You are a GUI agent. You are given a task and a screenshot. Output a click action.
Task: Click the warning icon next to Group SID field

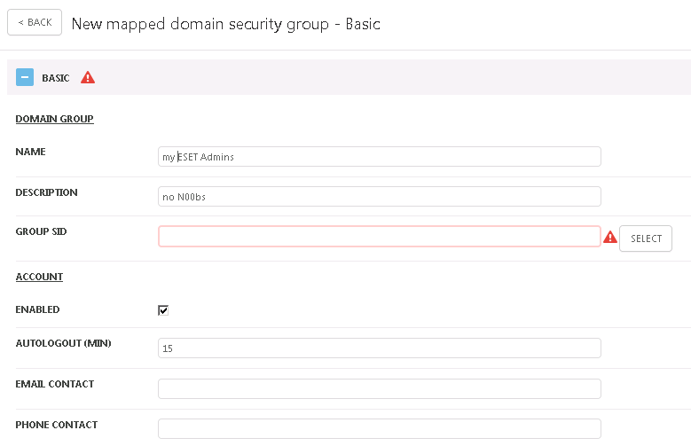609,238
